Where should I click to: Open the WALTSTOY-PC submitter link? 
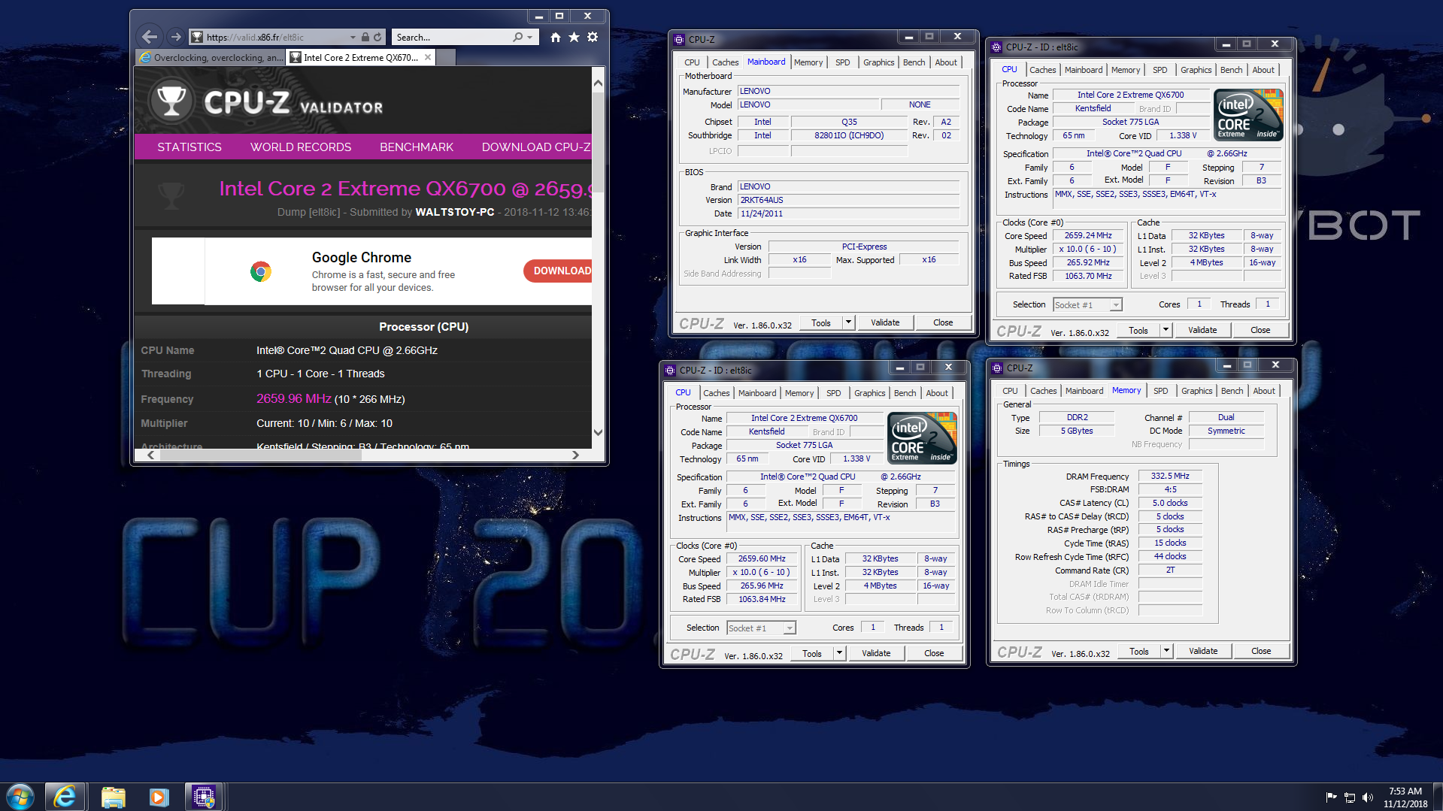[455, 212]
